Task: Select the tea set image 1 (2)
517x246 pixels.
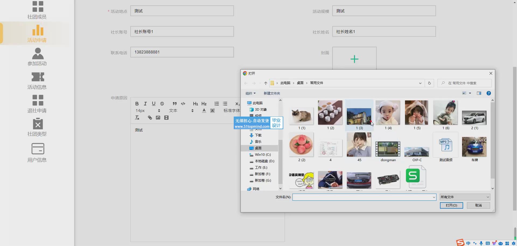Action: (330, 115)
